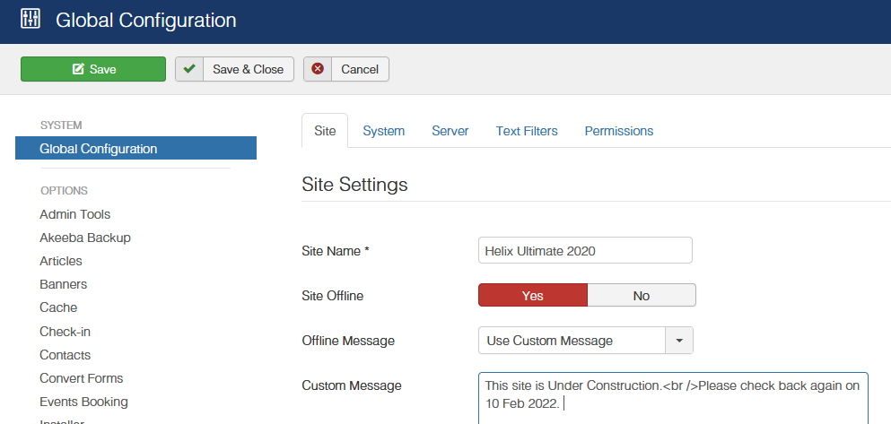The width and height of the screenshot is (891, 424).
Task: Select the Site tab
Action: 325,131
